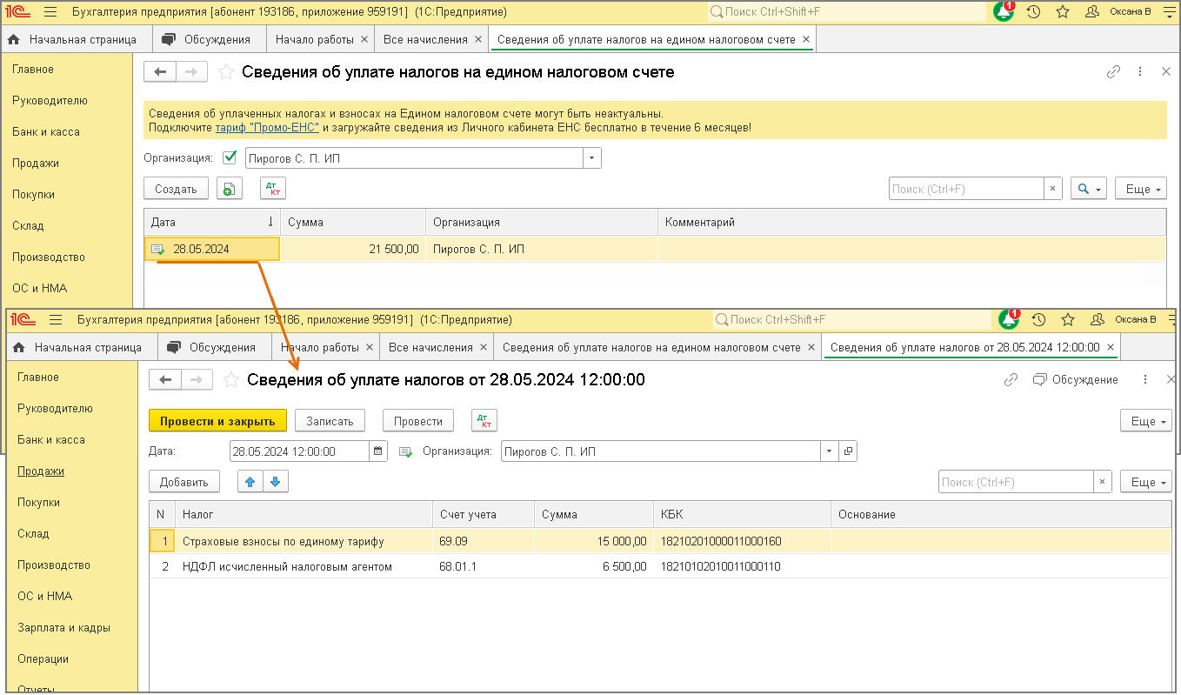Image resolution: width=1181 pixels, height=695 pixels.
Task: Click sum cell 6 500,00
Action: [x=594, y=566]
